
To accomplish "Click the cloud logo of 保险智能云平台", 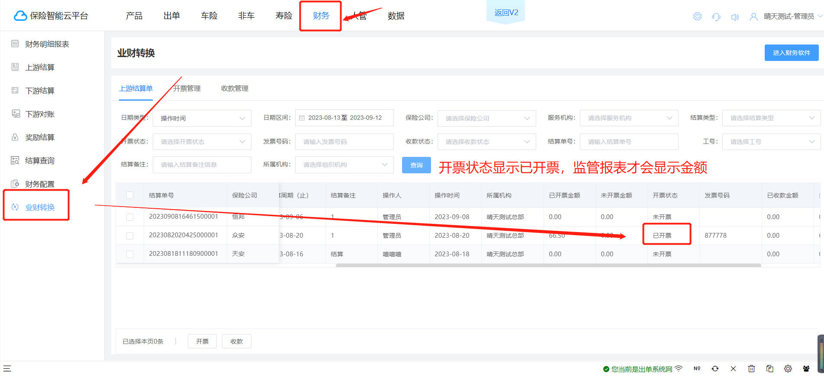I will click(20, 16).
